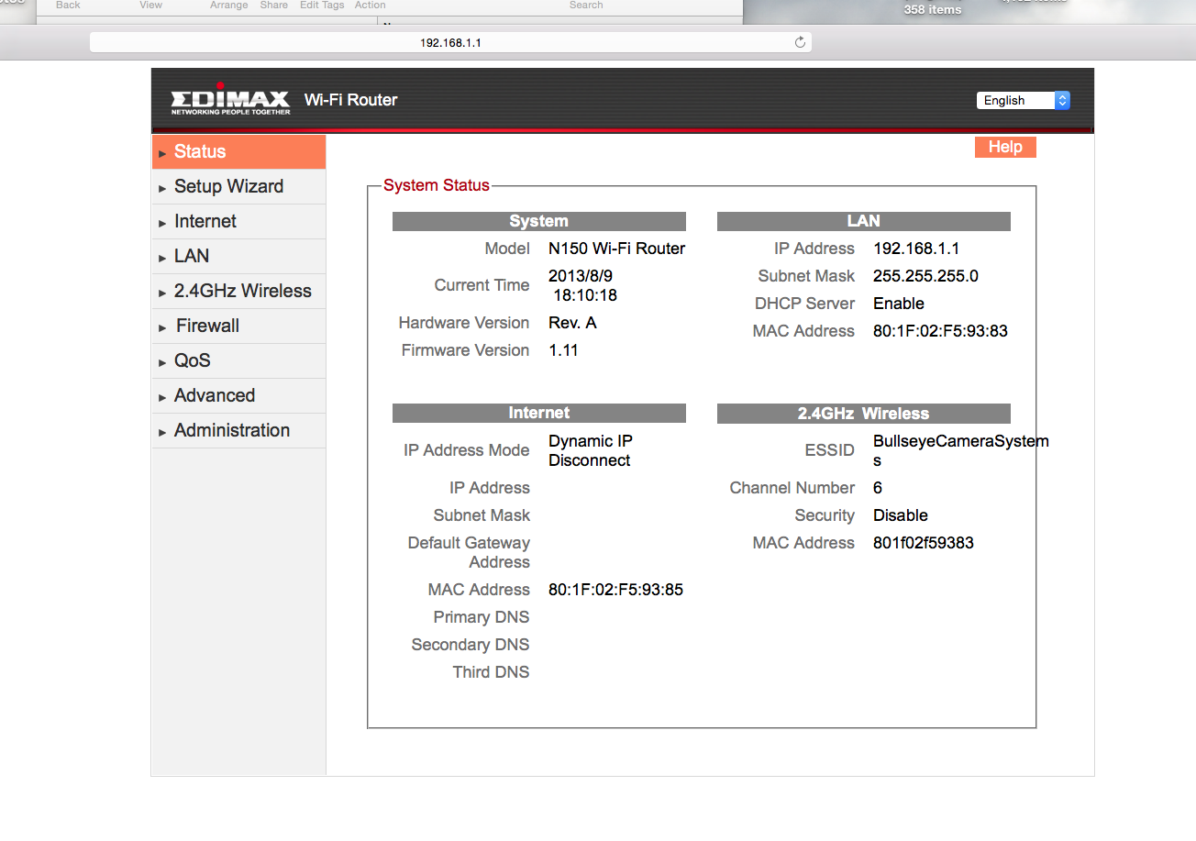Click the hardware version Rev. A

(x=572, y=323)
